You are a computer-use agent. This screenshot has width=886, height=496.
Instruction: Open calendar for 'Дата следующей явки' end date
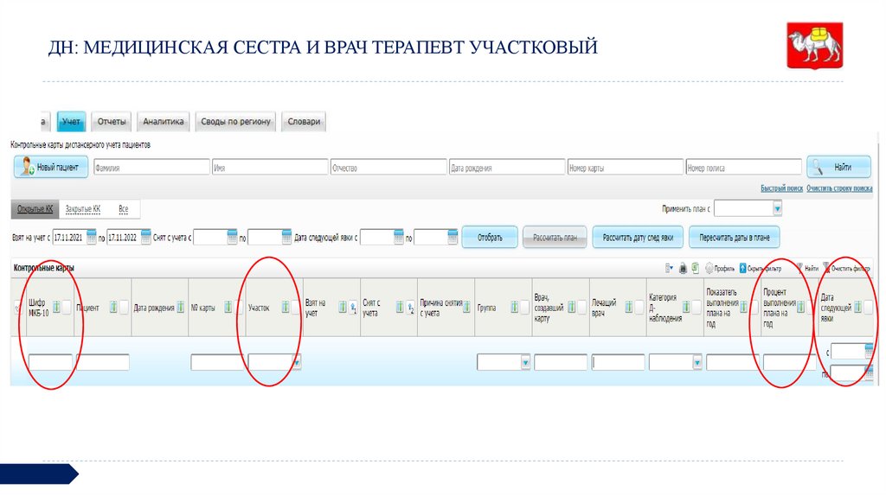click(x=453, y=237)
